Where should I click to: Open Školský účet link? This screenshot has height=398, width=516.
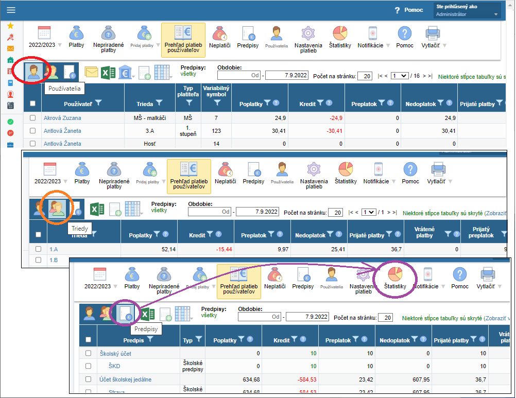click(115, 354)
